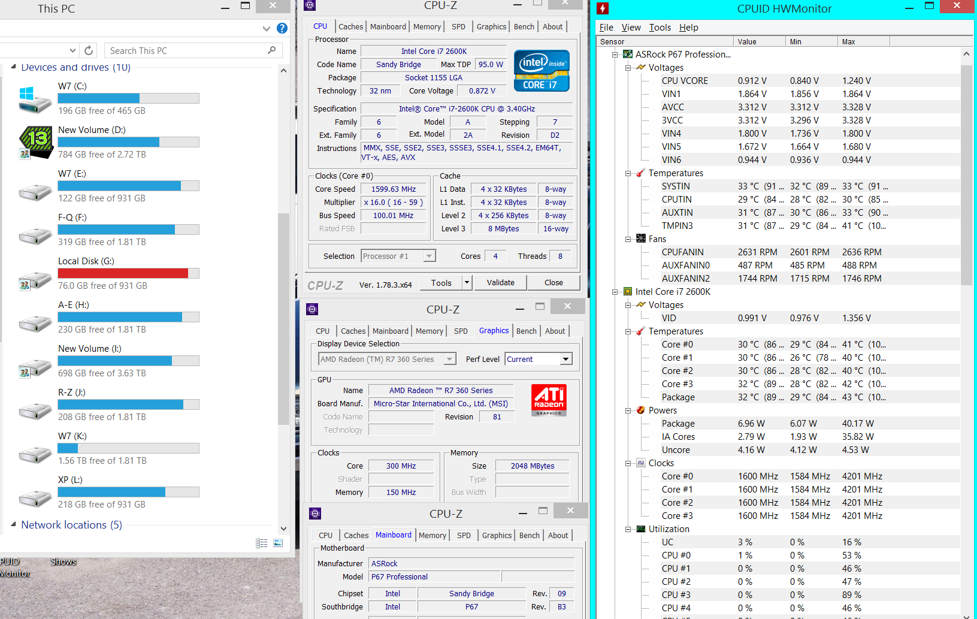This screenshot has width=977, height=619.
Task: Select the R-Z (J:) drive icon
Action: coord(35,411)
